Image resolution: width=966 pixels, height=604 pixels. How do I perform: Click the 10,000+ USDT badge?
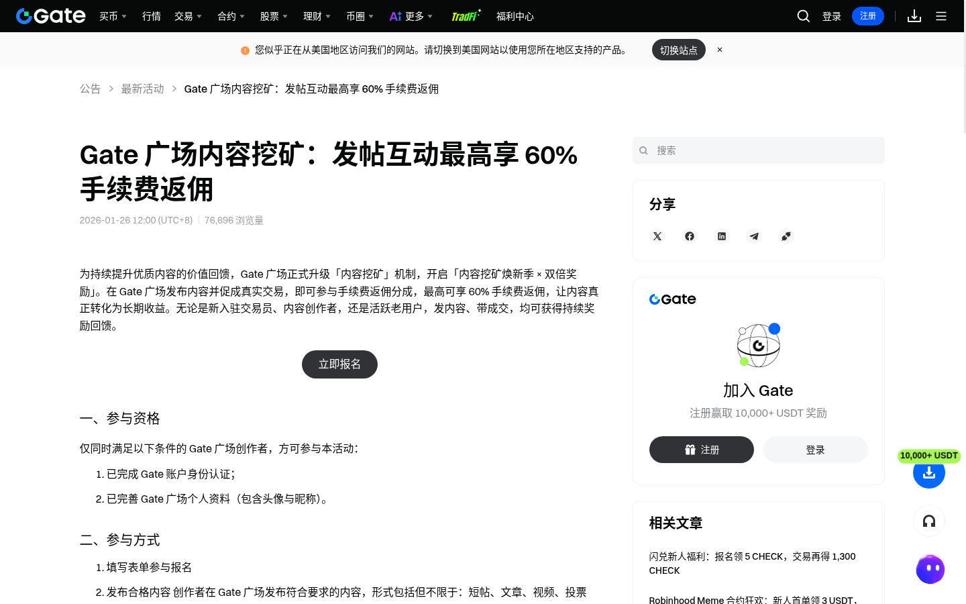coord(929,456)
